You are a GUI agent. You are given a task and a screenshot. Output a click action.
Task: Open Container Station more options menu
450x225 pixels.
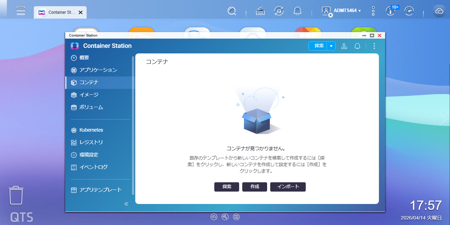click(374, 46)
